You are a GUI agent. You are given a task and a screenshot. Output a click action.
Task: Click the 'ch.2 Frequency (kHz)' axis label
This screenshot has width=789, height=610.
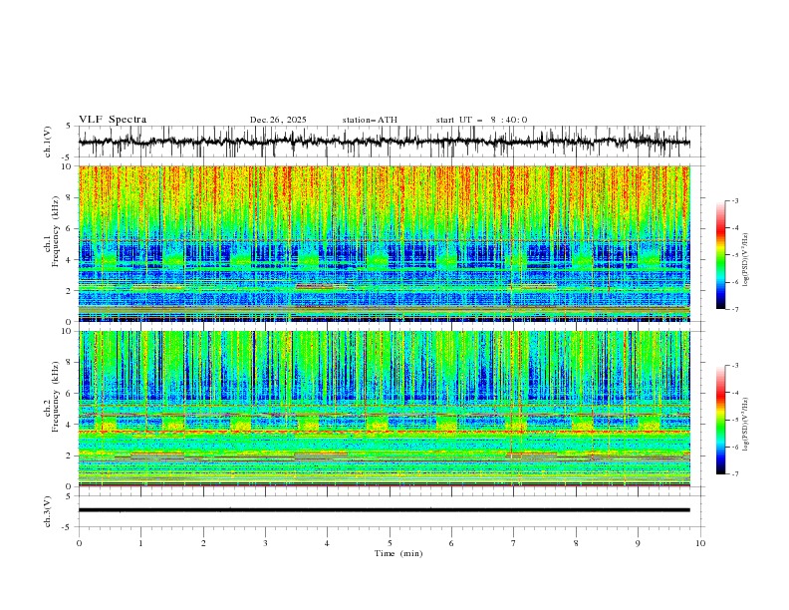click(x=52, y=395)
